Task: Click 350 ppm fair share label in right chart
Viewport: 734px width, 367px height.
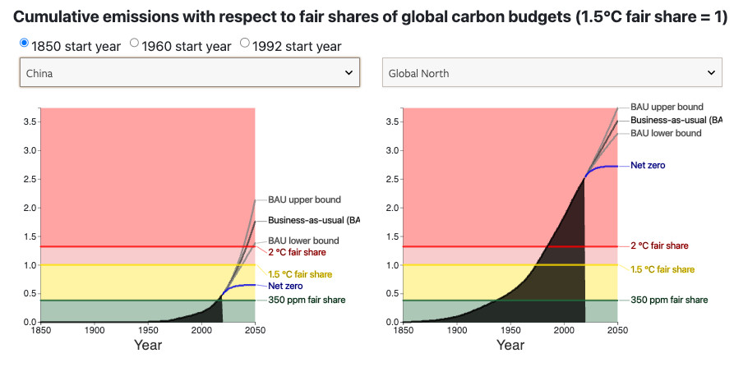Action: 669,300
